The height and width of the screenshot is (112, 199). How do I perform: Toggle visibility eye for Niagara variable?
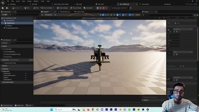25,77
